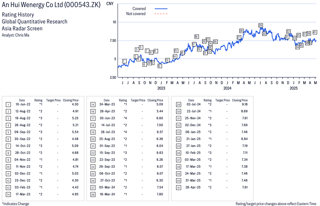
Task: Click the 2.50 y-axis label
Action: (x=113, y=78)
